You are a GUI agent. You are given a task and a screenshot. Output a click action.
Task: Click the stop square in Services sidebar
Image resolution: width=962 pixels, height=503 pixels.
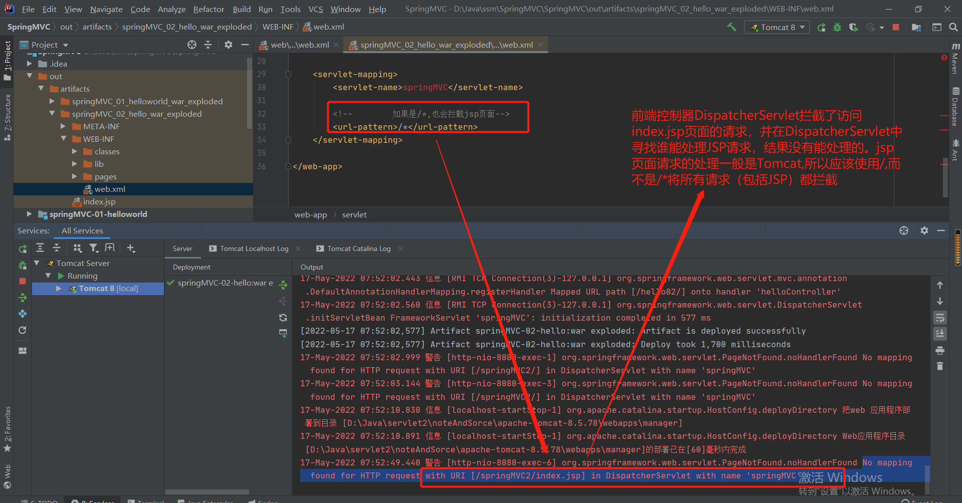coord(23,281)
